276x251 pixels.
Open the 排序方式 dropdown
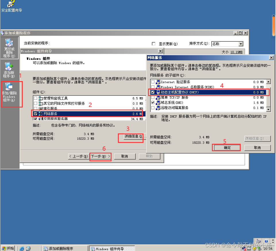(x=241, y=44)
